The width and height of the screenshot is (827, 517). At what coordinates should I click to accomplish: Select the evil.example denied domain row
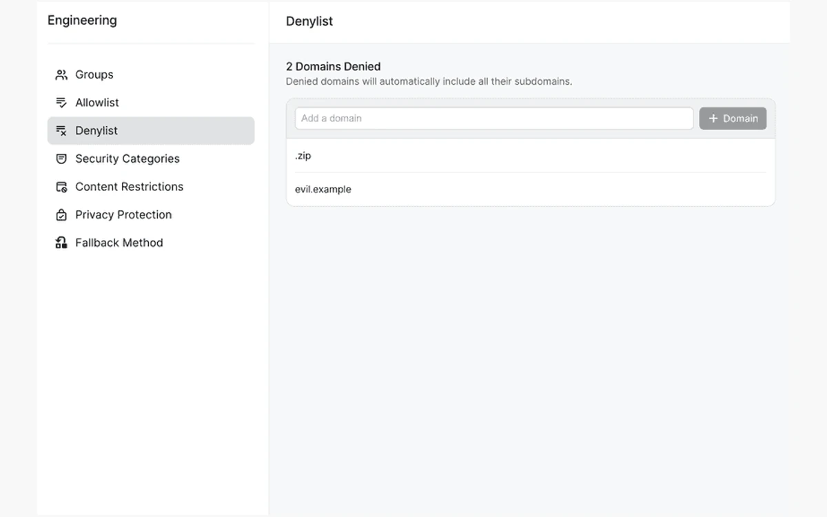(531, 190)
